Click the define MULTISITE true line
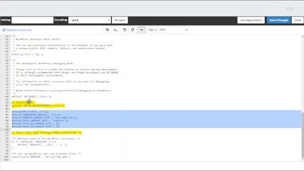The height and width of the screenshot is (171, 304). click(x=30, y=112)
